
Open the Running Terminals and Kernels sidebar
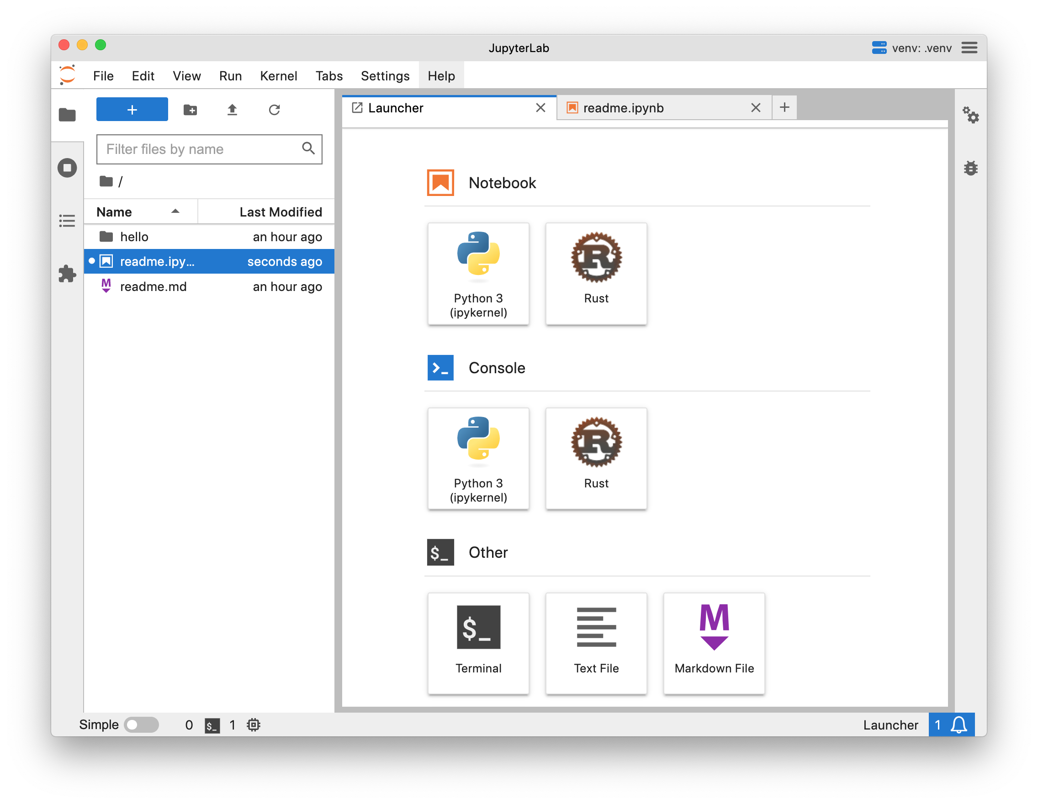(67, 168)
